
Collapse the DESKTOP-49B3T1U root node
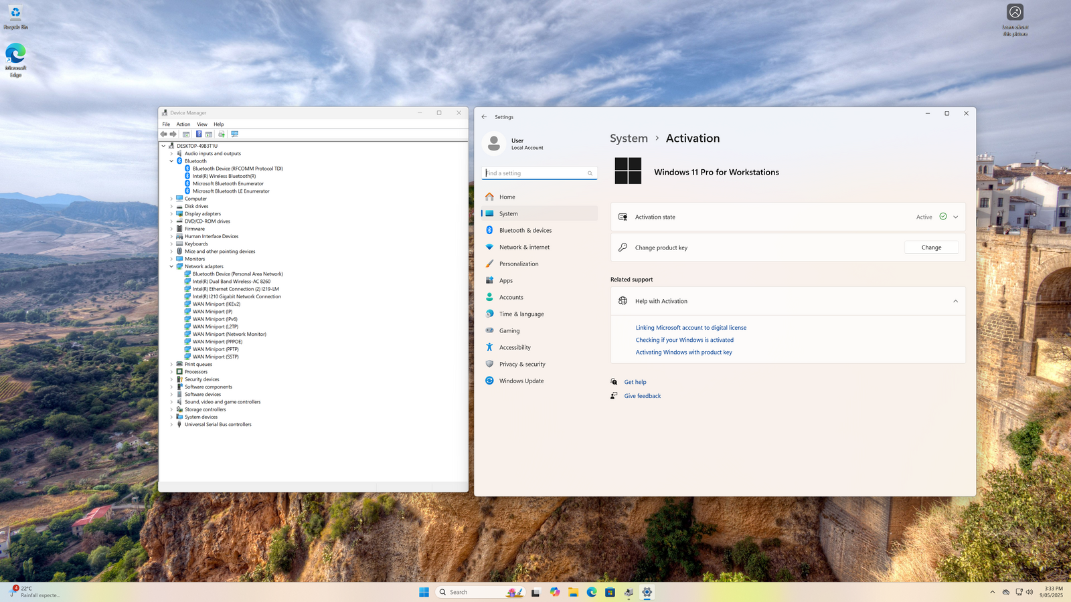click(163, 146)
